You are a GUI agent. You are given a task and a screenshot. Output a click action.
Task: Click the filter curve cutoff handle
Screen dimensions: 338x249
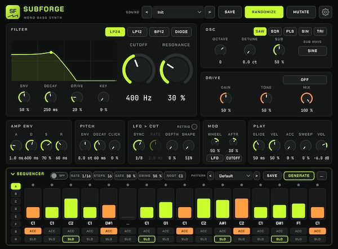point(51,52)
